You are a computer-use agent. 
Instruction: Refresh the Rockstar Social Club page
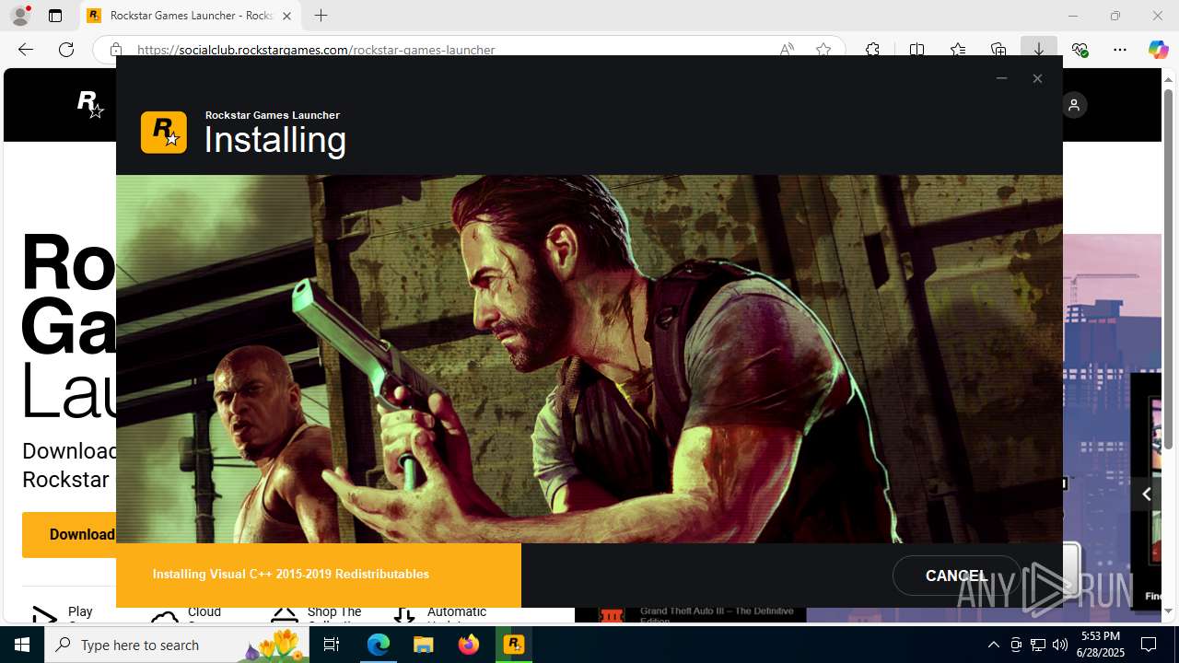[66, 50]
